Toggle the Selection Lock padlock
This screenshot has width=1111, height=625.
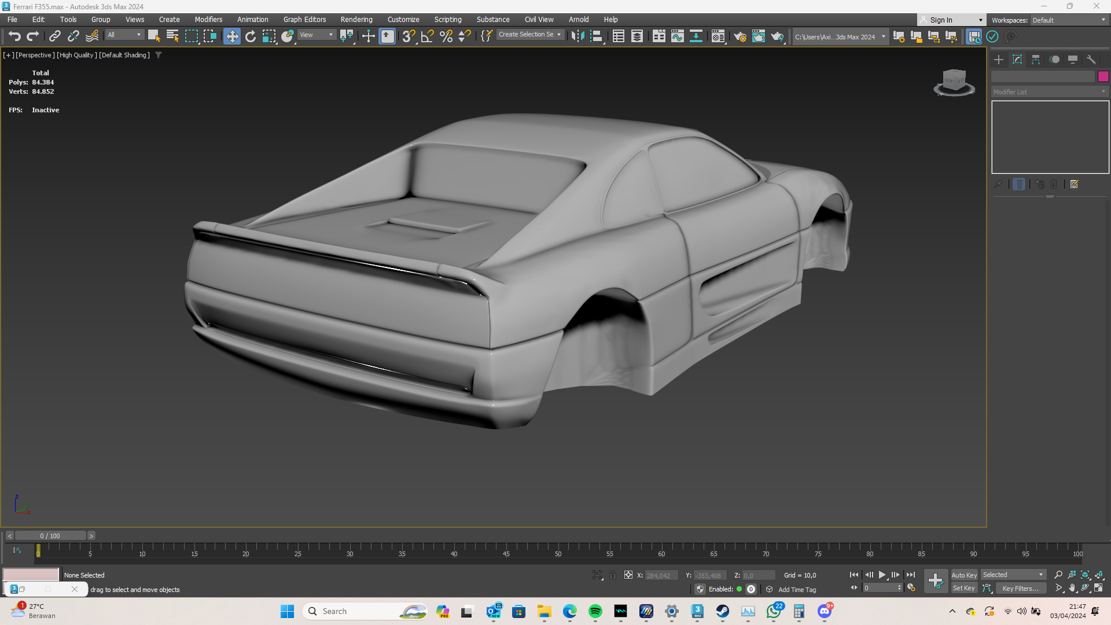pyautogui.click(x=613, y=575)
